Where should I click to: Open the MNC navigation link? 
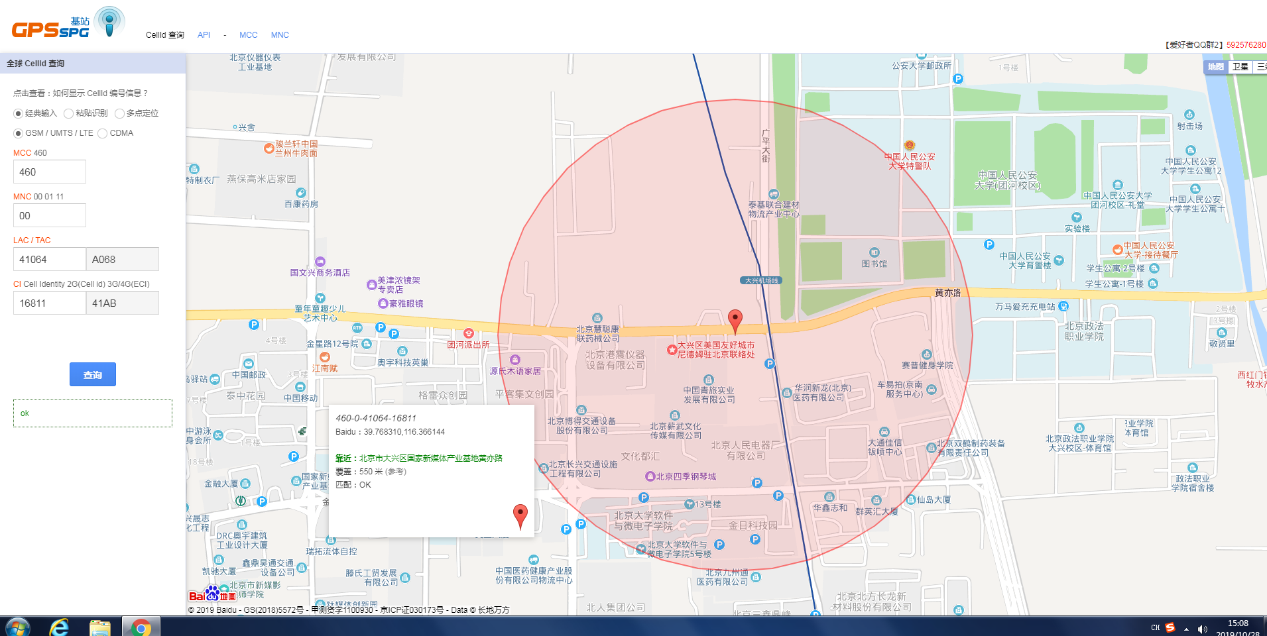pyautogui.click(x=280, y=35)
